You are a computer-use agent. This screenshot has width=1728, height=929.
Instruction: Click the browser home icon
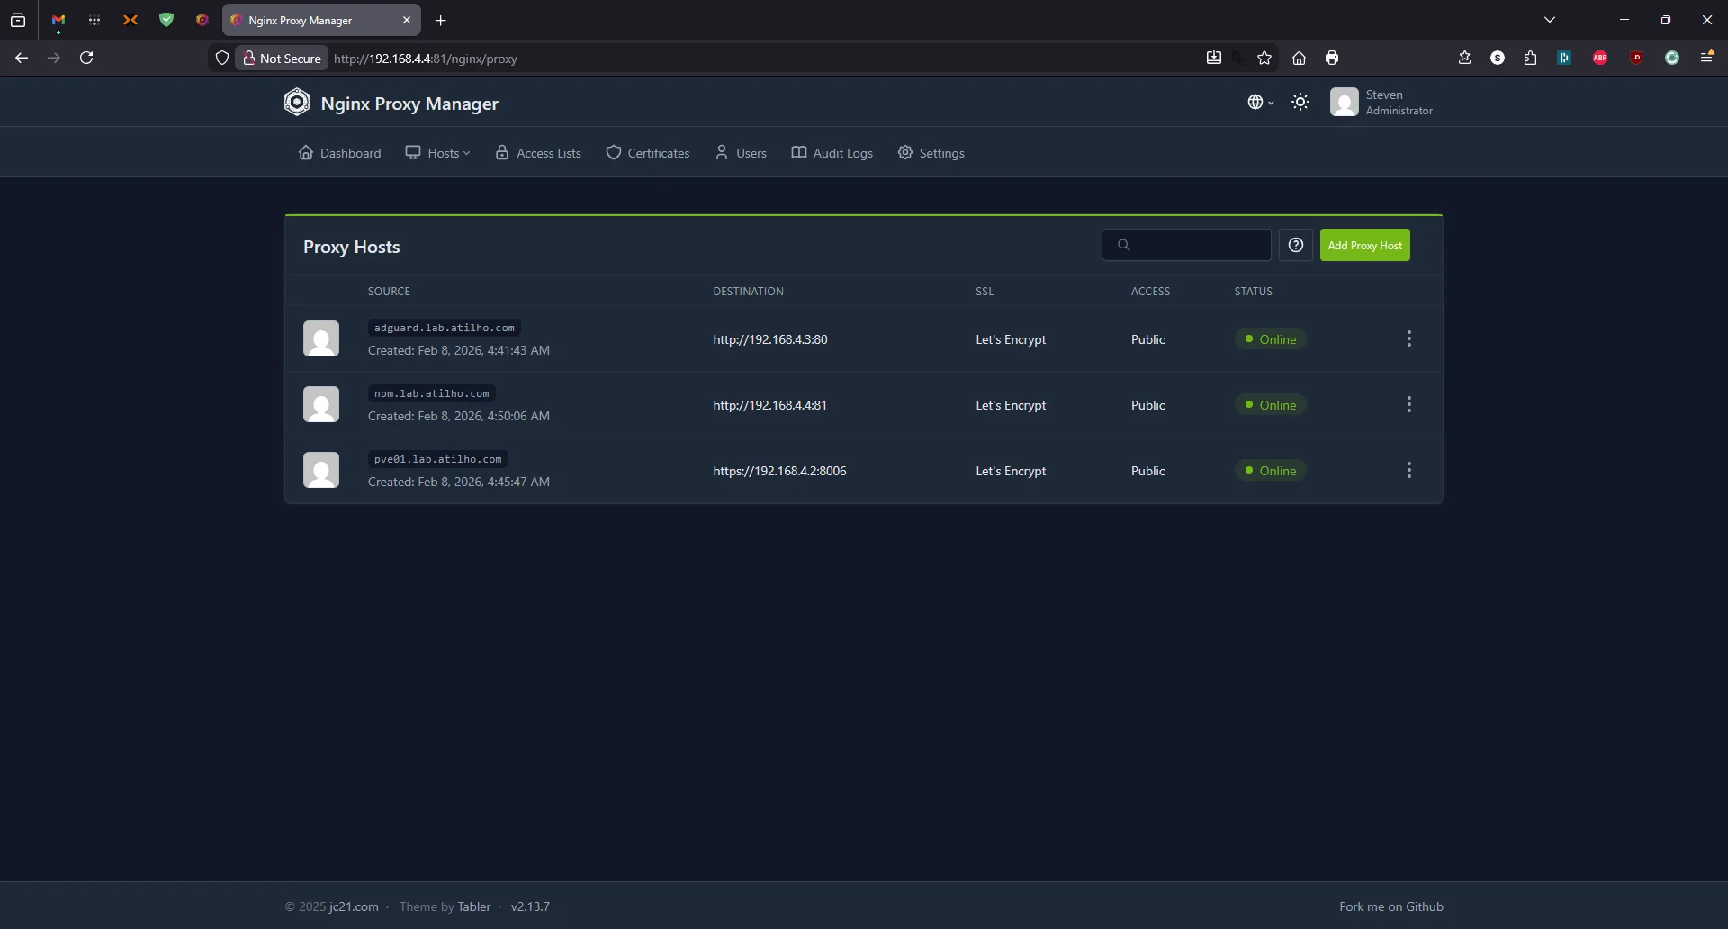point(1299,59)
